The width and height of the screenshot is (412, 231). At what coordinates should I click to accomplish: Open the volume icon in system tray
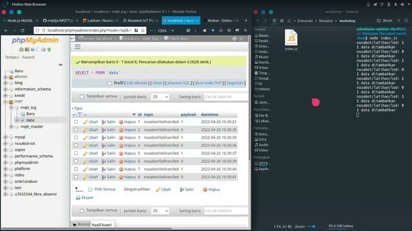(x=402, y=4)
